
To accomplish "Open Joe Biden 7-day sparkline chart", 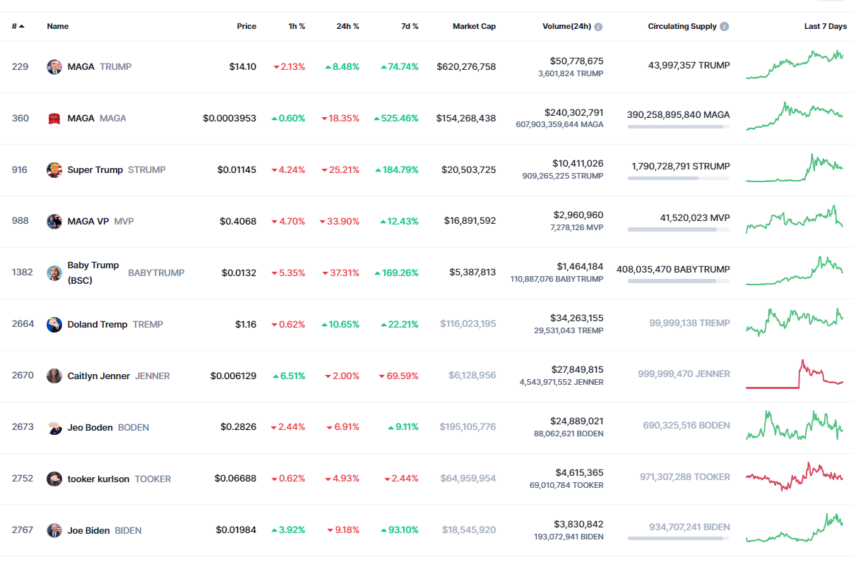I will click(x=795, y=528).
